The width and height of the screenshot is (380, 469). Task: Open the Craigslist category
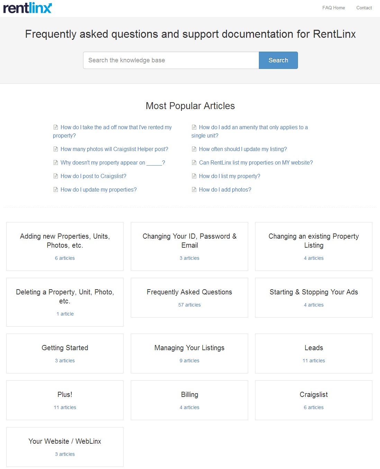314,395
